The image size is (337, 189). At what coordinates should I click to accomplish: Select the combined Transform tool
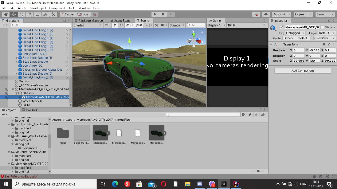click(x=45, y=14)
